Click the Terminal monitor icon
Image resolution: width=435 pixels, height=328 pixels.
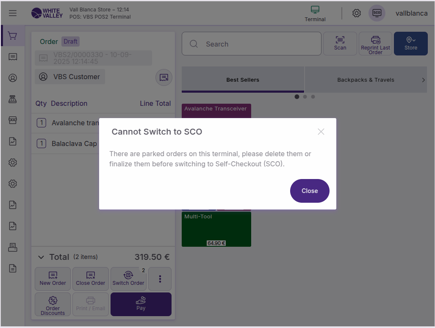315,13
